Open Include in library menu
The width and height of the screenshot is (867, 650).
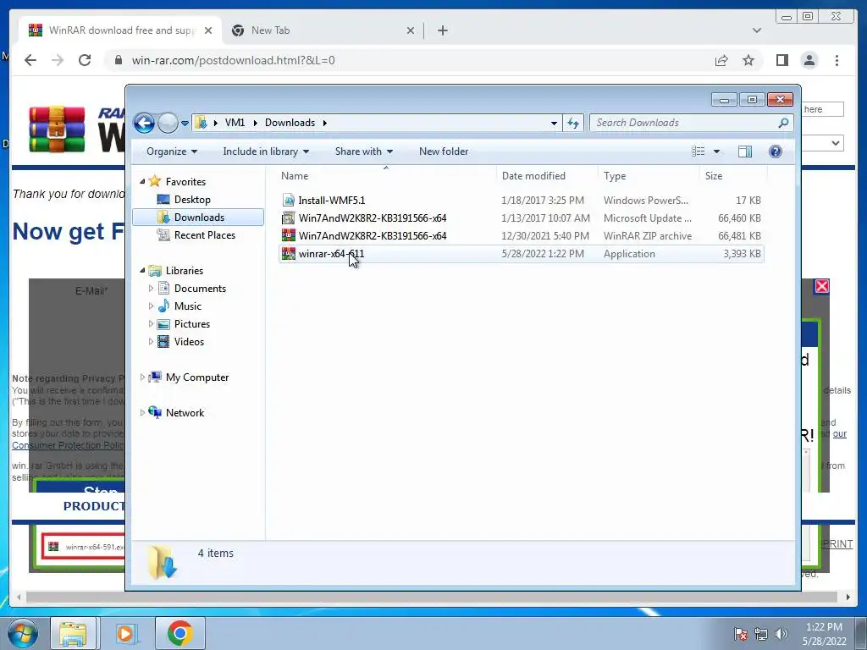(266, 151)
